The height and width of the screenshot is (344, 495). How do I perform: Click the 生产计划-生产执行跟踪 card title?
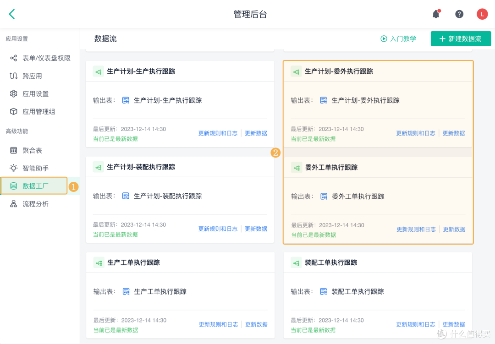[x=141, y=71]
